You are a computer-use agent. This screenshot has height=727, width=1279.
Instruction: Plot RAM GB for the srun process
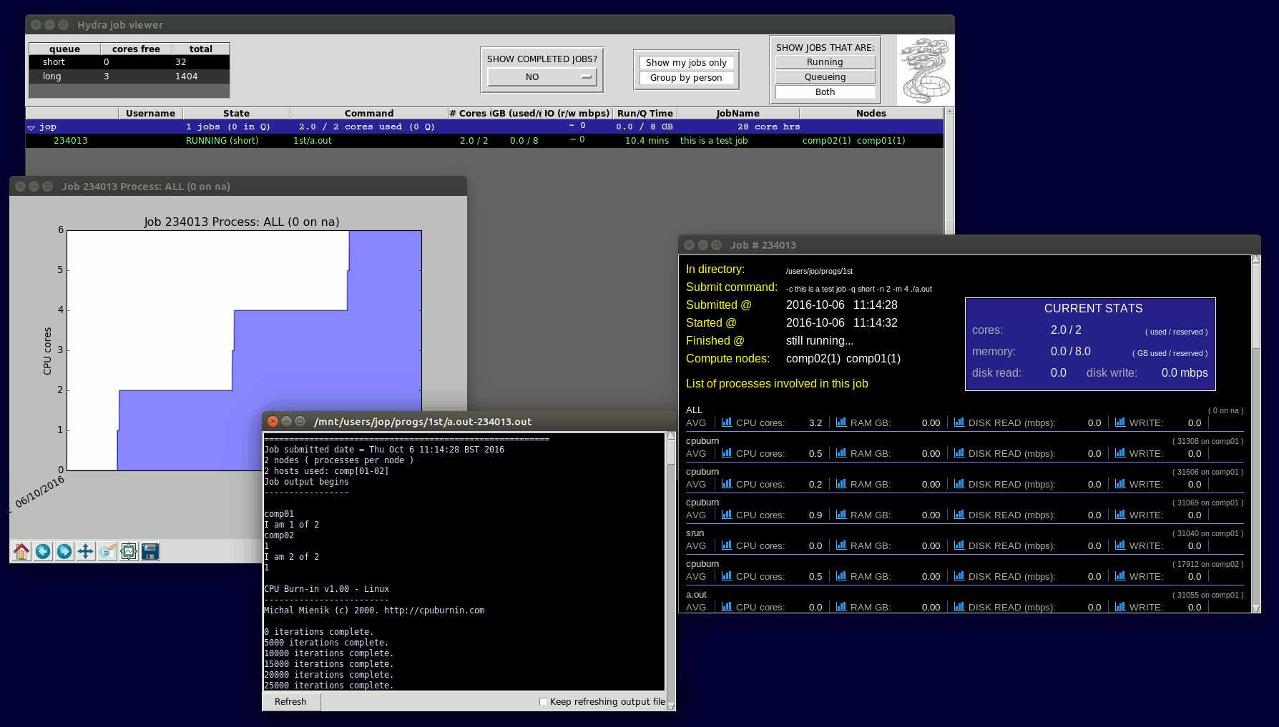coord(841,545)
